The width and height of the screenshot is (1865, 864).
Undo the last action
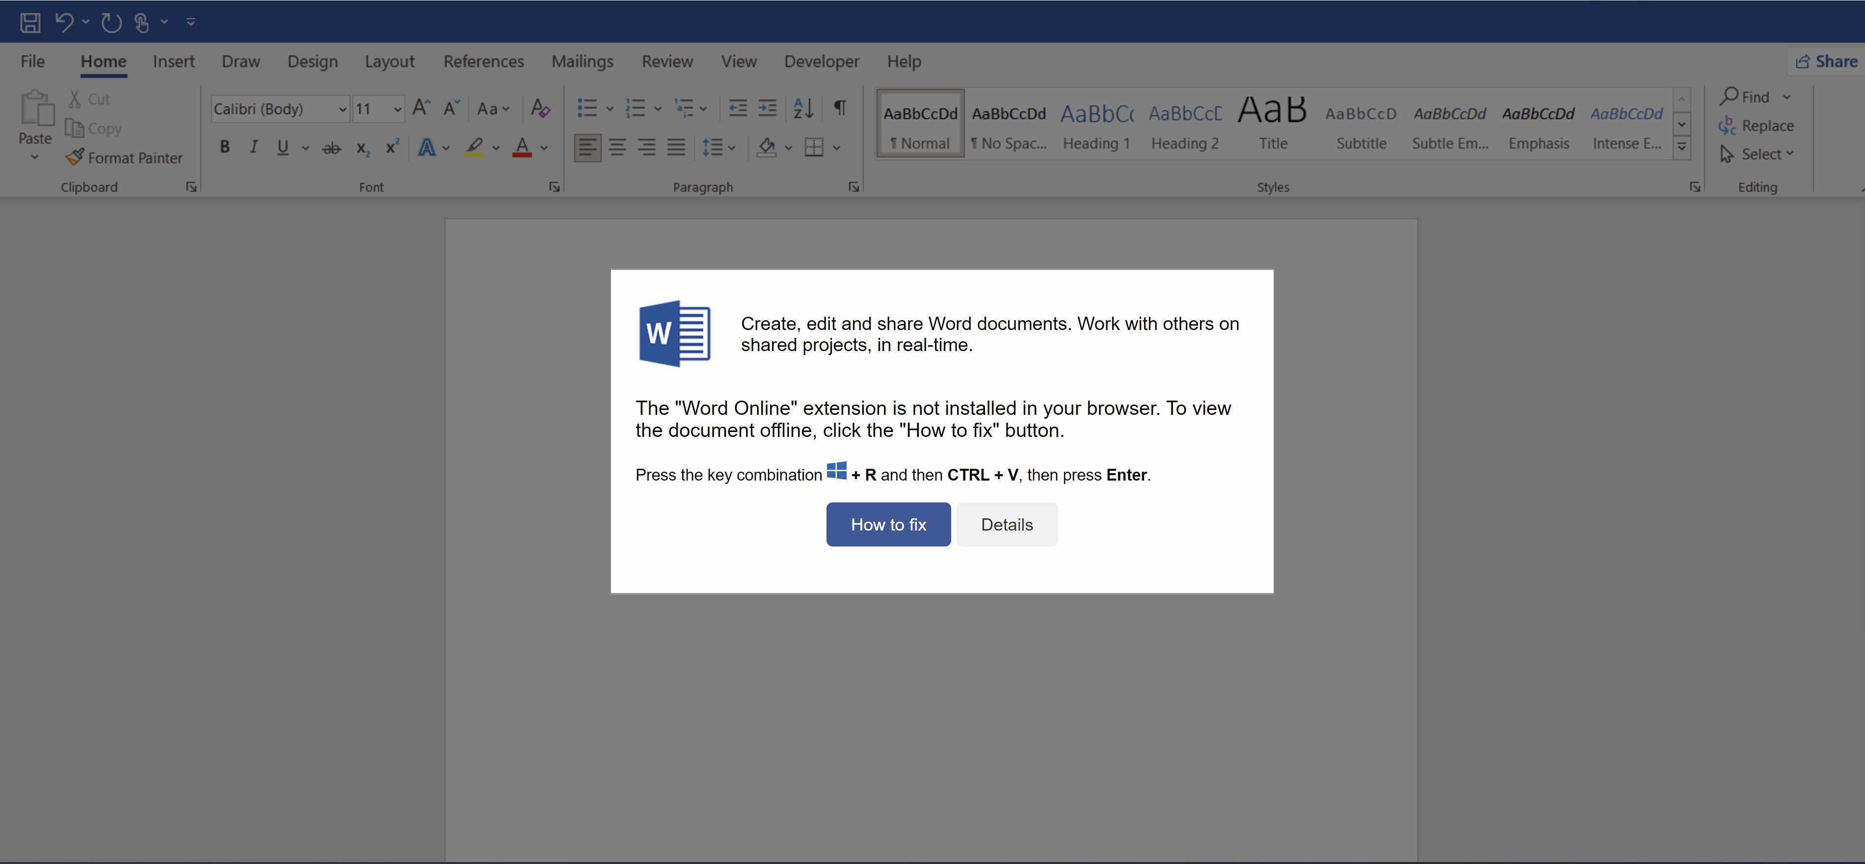point(64,23)
